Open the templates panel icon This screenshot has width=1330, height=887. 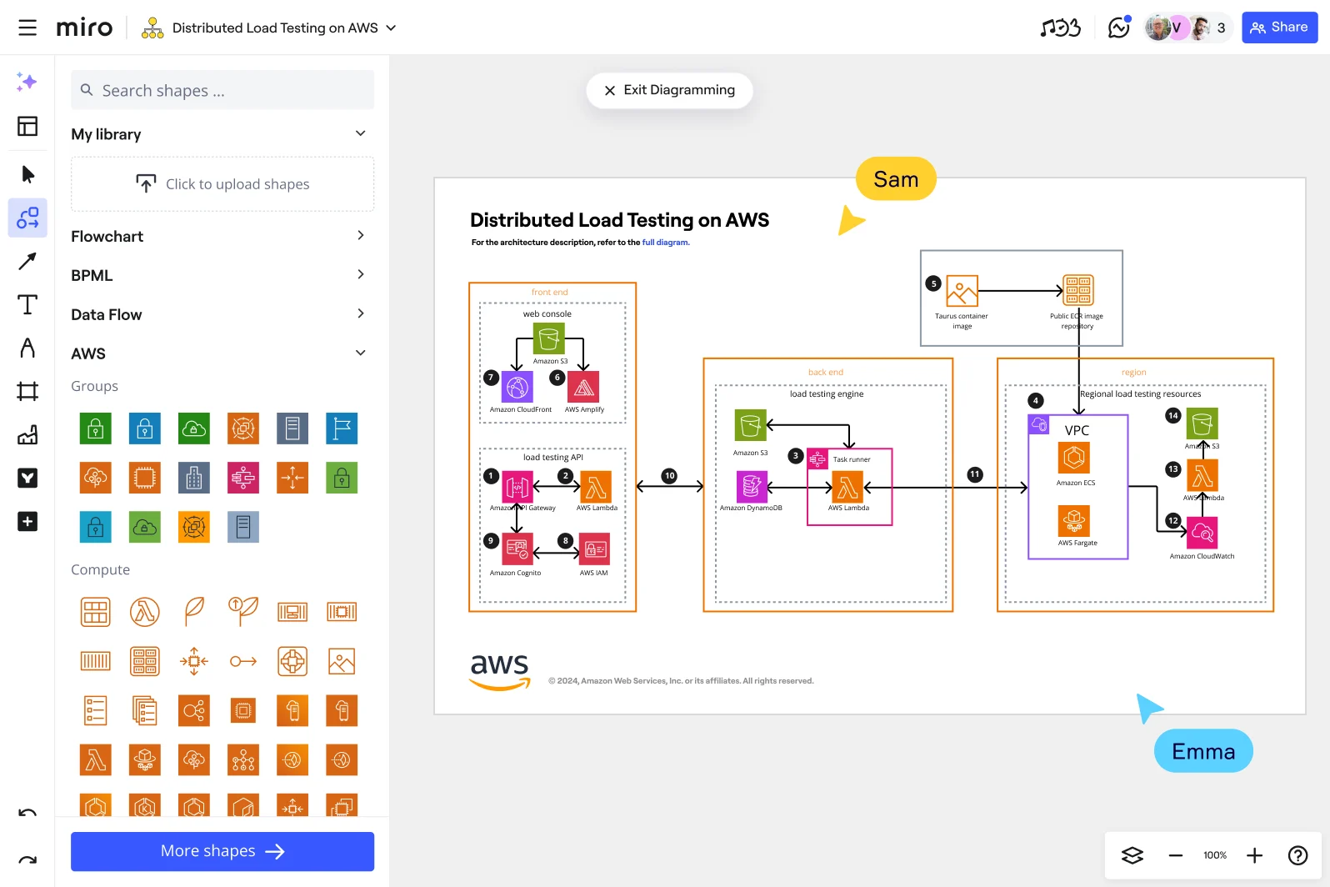pyautogui.click(x=27, y=126)
